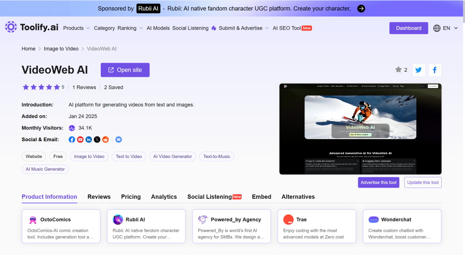The image size is (465, 255).
Task: Click the globe language icon
Action: [x=437, y=28]
